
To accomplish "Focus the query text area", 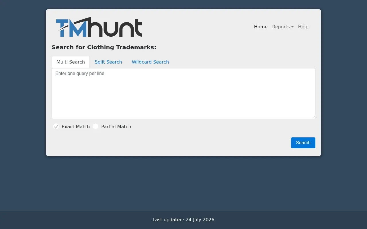I will coord(183,94).
